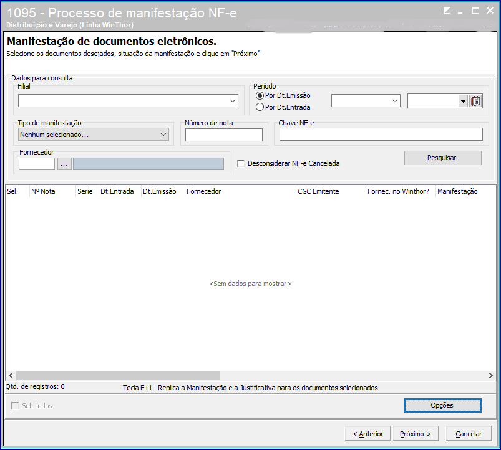The image size is (501, 450).
Task: Open supplier lookup with the ellipsis button
Action: coord(64,164)
